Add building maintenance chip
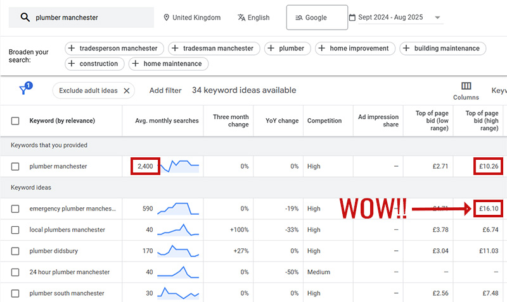Viewport: 507px width, 302px height. [x=442, y=49]
